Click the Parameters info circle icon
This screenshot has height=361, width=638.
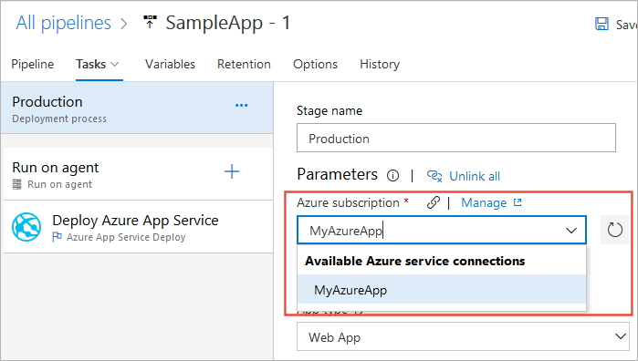click(392, 176)
